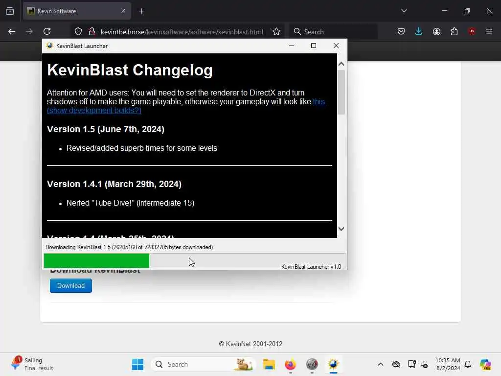Click the 'Version 1.4.1 (March 29th, 2024)' heading
Image resolution: width=501 pixels, height=376 pixels.
coord(114,184)
